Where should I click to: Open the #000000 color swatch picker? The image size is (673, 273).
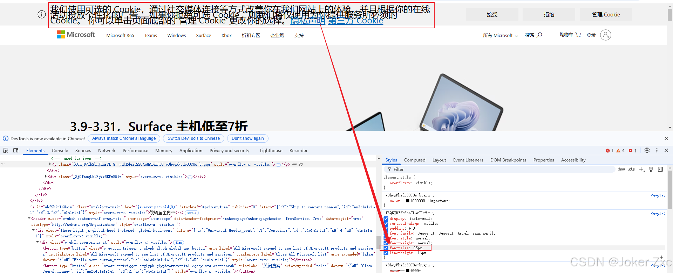coord(408,201)
